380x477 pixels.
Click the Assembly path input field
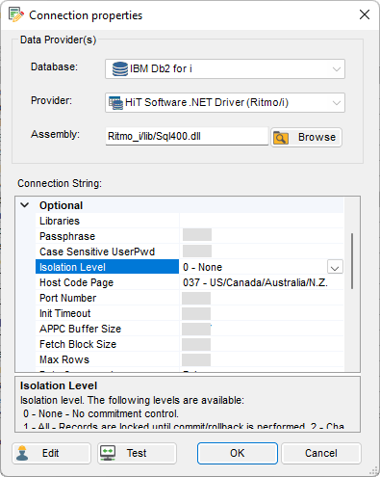(187, 137)
